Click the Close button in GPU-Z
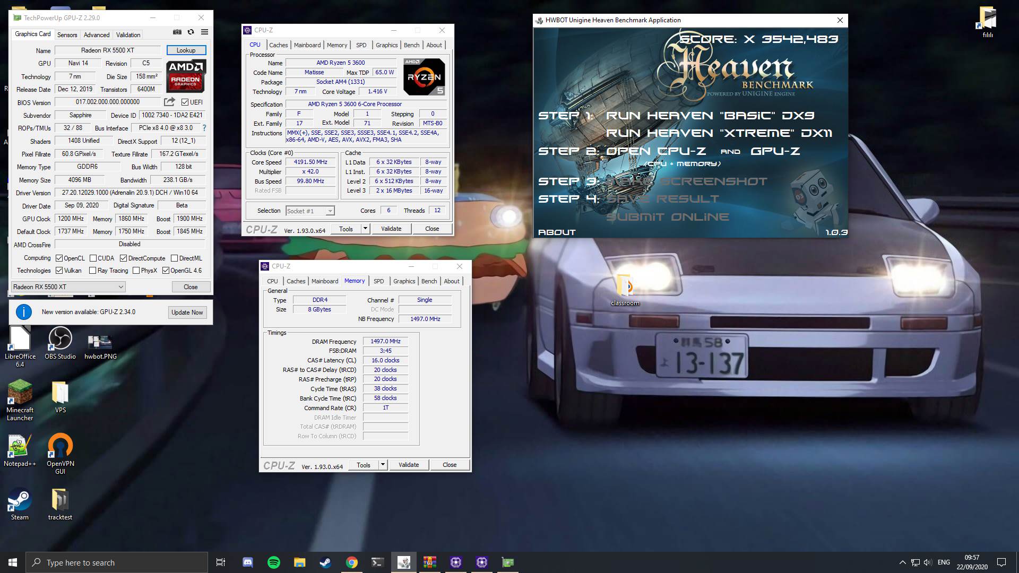1019x573 pixels. click(191, 287)
